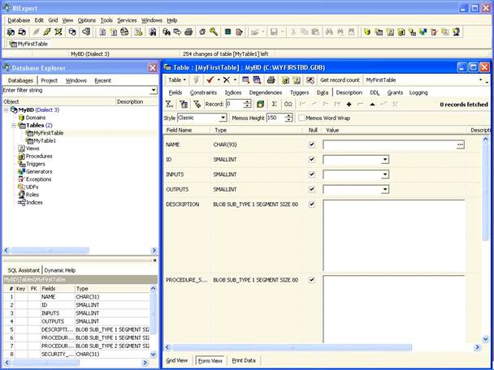This screenshot has width=494, height=370.
Task: Click the magnifier search icon in main toolbar
Action: 213,32
